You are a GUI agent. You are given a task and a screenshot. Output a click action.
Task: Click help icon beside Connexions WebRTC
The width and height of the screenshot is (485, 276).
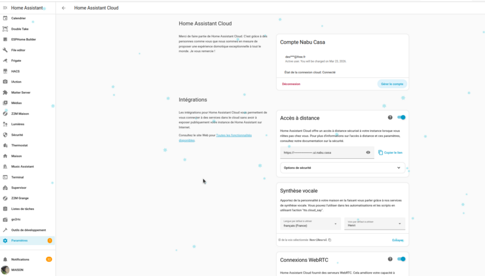pos(390,259)
